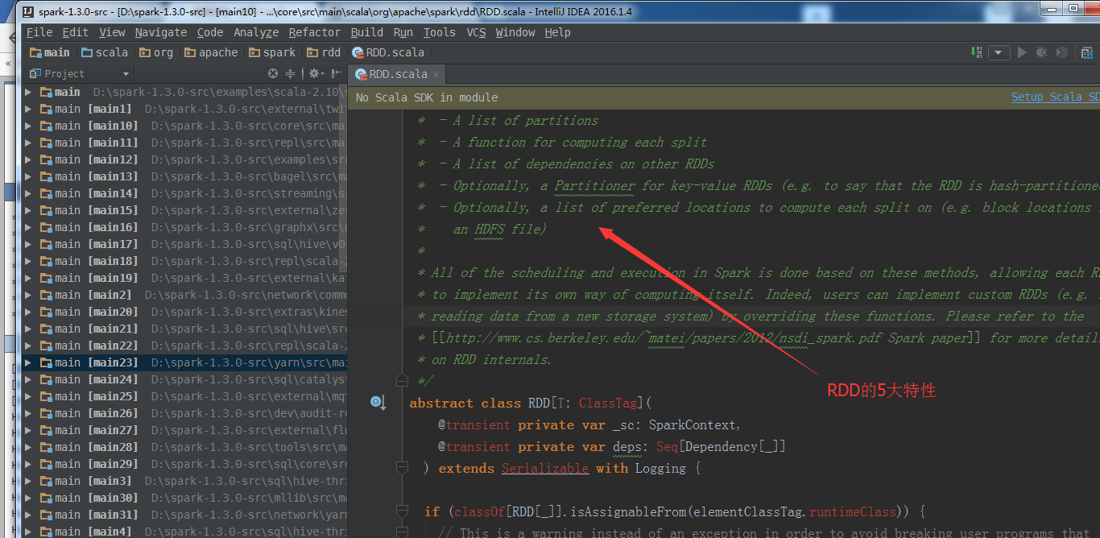
Task: Hide the Project tool window
Action: pyautogui.click(x=337, y=73)
